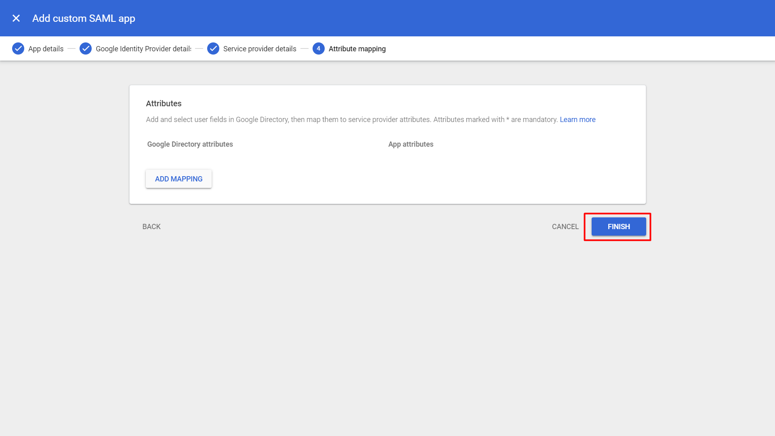Screen dimensions: 775x436
Task: Open the Learn more link
Action: coord(578,120)
